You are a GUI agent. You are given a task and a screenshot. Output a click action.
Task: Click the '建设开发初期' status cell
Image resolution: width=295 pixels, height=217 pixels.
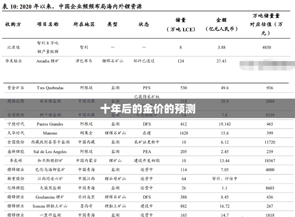tap(147, 161)
